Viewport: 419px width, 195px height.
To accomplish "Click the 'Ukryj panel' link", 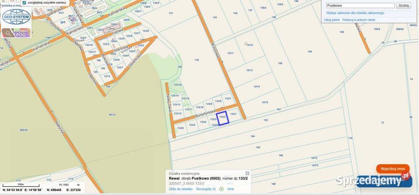I will [332, 20].
